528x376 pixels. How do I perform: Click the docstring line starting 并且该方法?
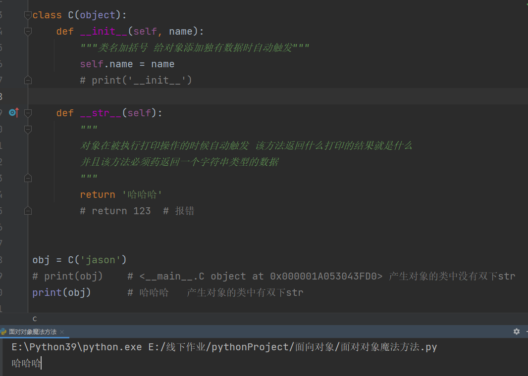[179, 162]
